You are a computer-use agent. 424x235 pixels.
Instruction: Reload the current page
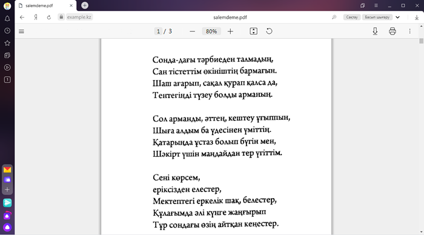pyautogui.click(x=49, y=17)
